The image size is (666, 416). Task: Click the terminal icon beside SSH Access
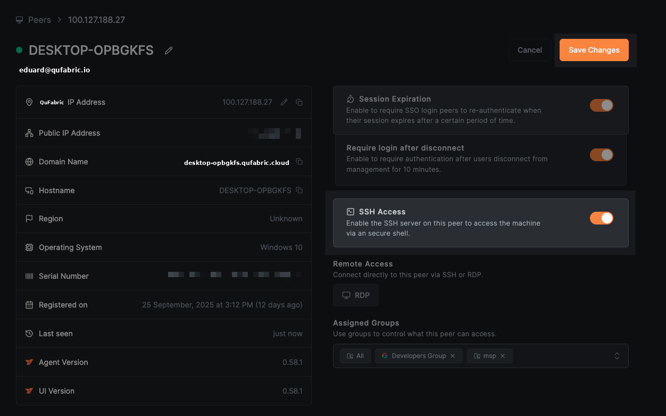click(x=351, y=211)
